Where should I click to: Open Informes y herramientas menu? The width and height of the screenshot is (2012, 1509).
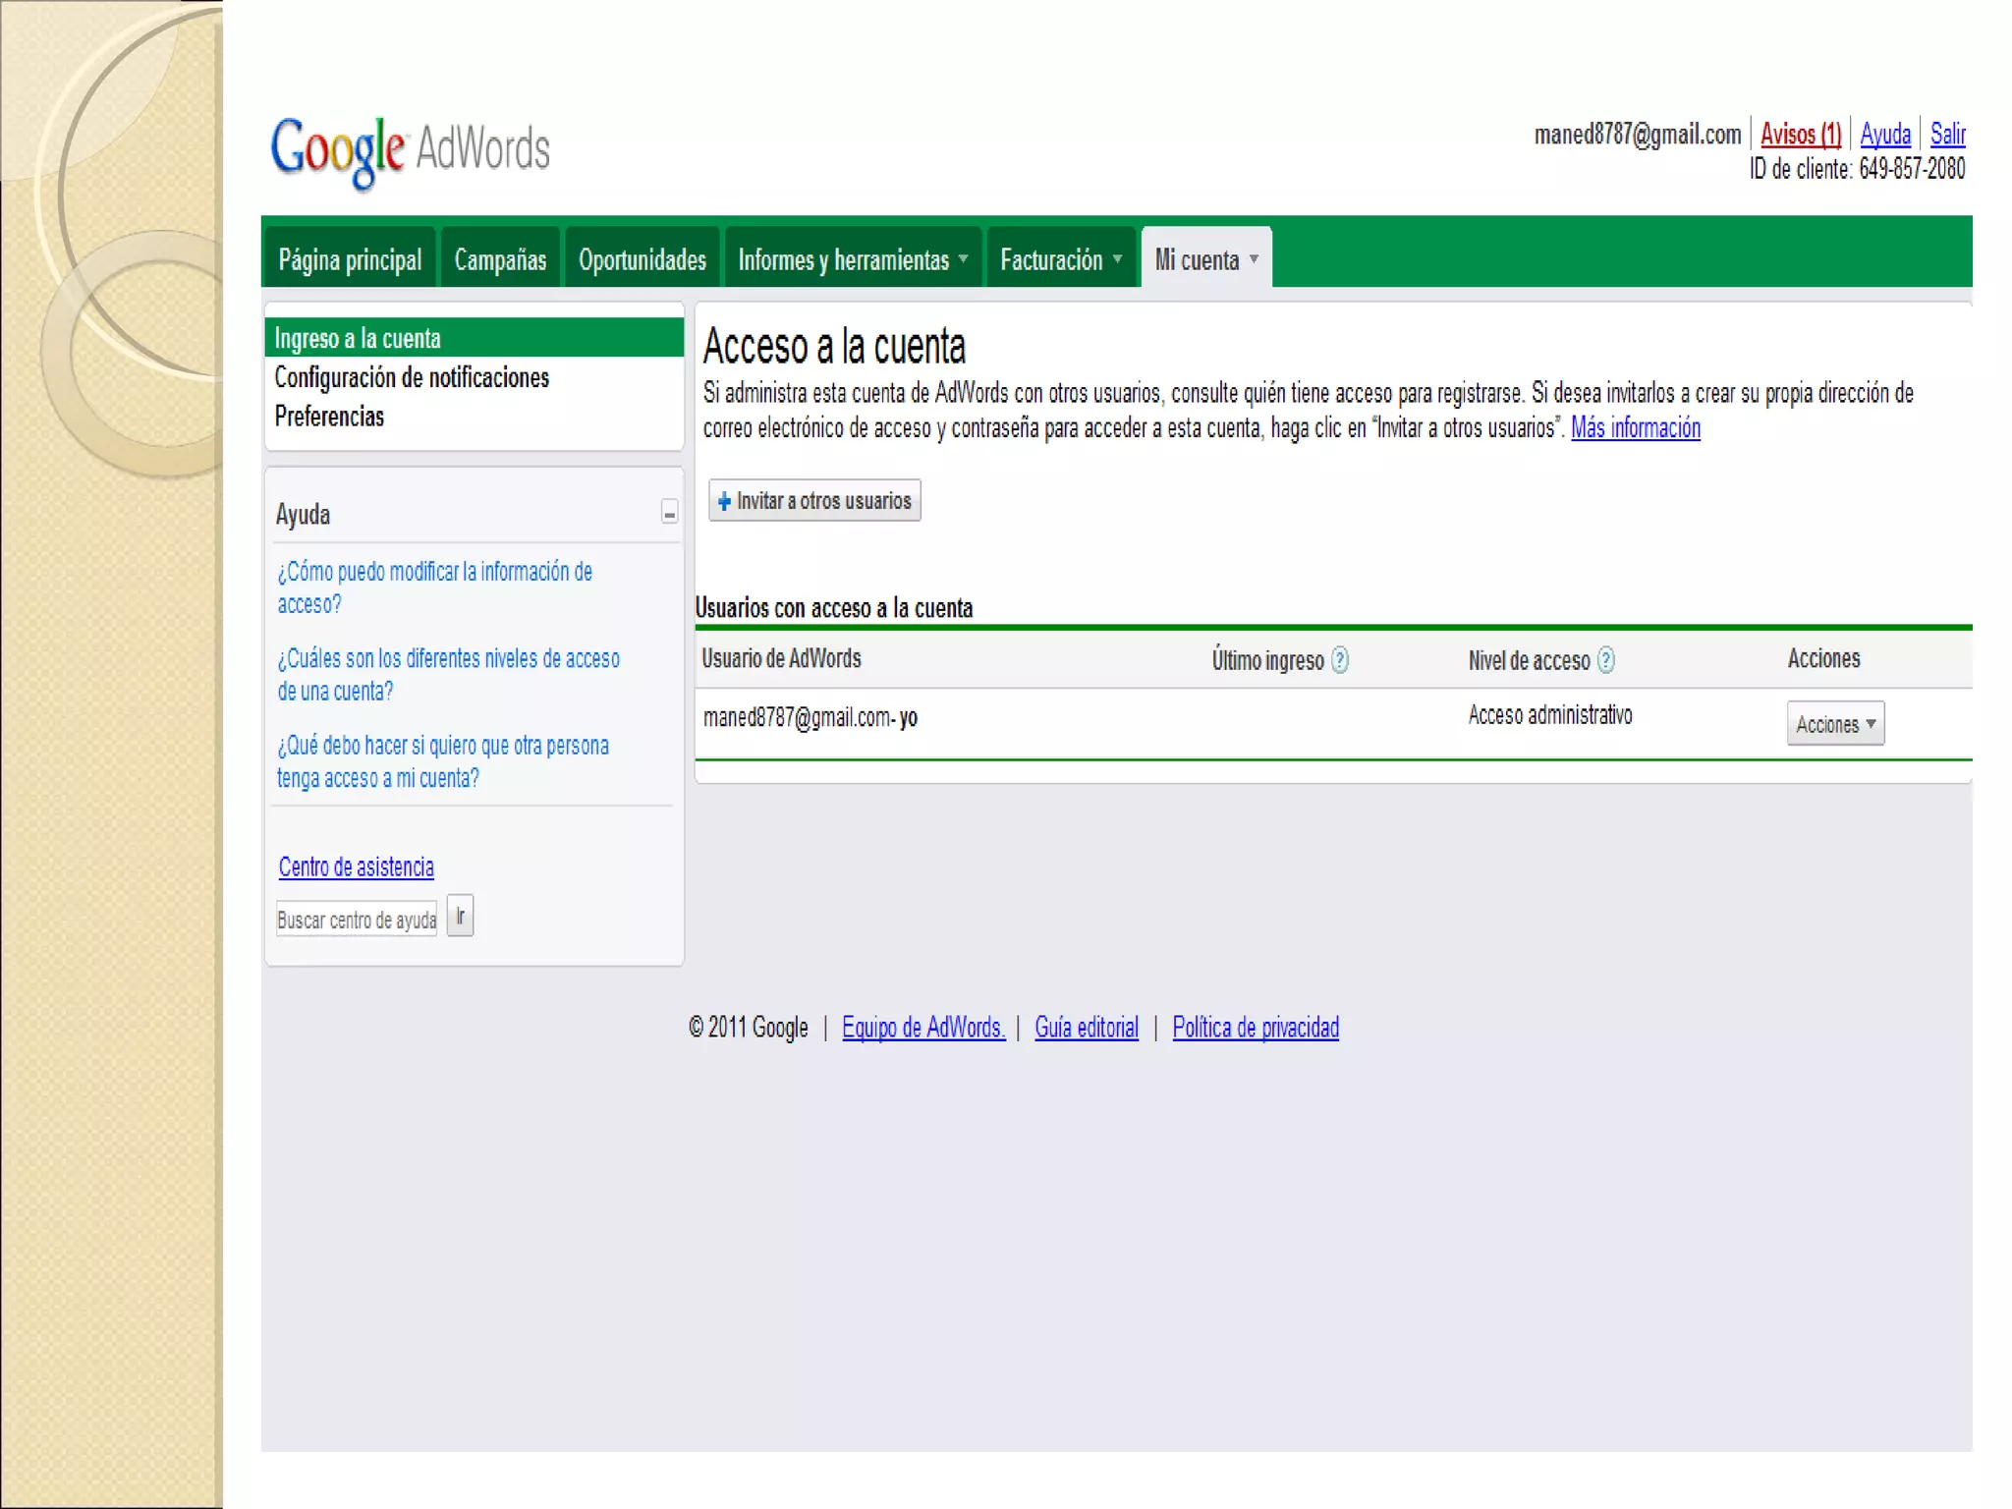[x=853, y=259]
